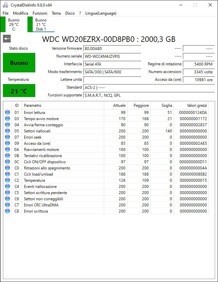Image resolution: width=218 pixels, height=282 pixels.
Task: Click the Numero accensioni value 3345 volte
Action: click(x=199, y=72)
